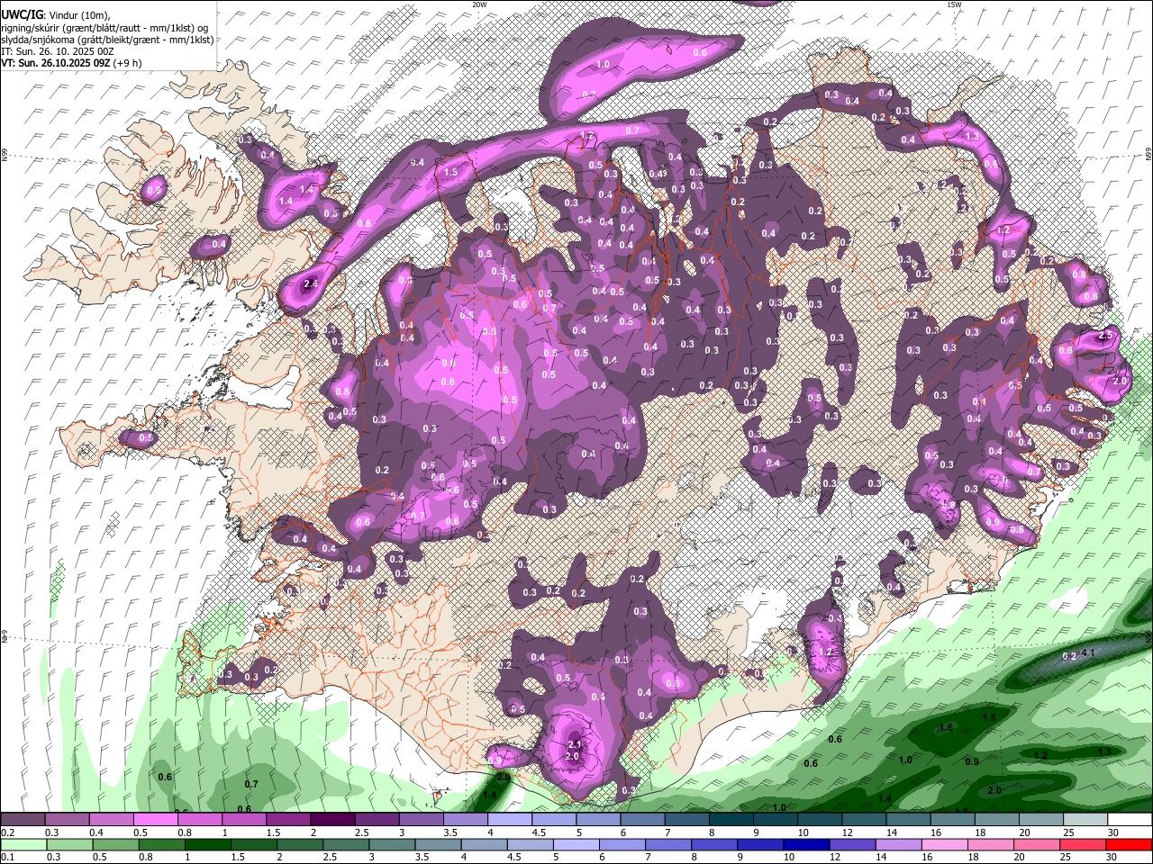Click the 2.1 snowfall value on south coast
1153x864 pixels.
[574, 744]
